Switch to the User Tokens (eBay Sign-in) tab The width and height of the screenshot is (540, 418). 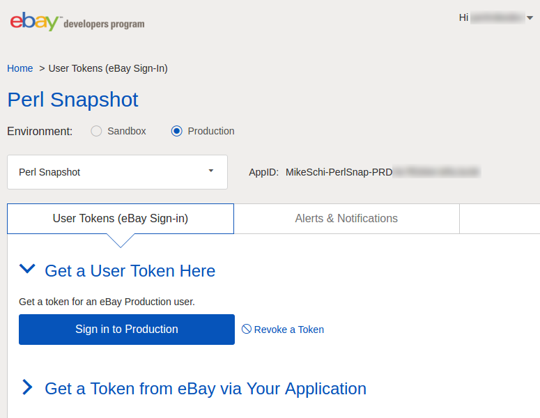(x=121, y=219)
